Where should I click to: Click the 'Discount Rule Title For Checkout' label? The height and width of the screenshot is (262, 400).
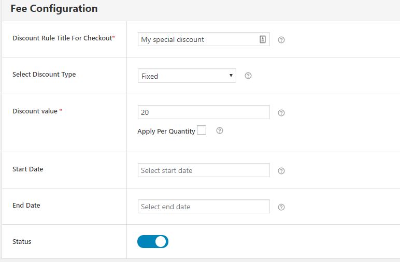64,38
